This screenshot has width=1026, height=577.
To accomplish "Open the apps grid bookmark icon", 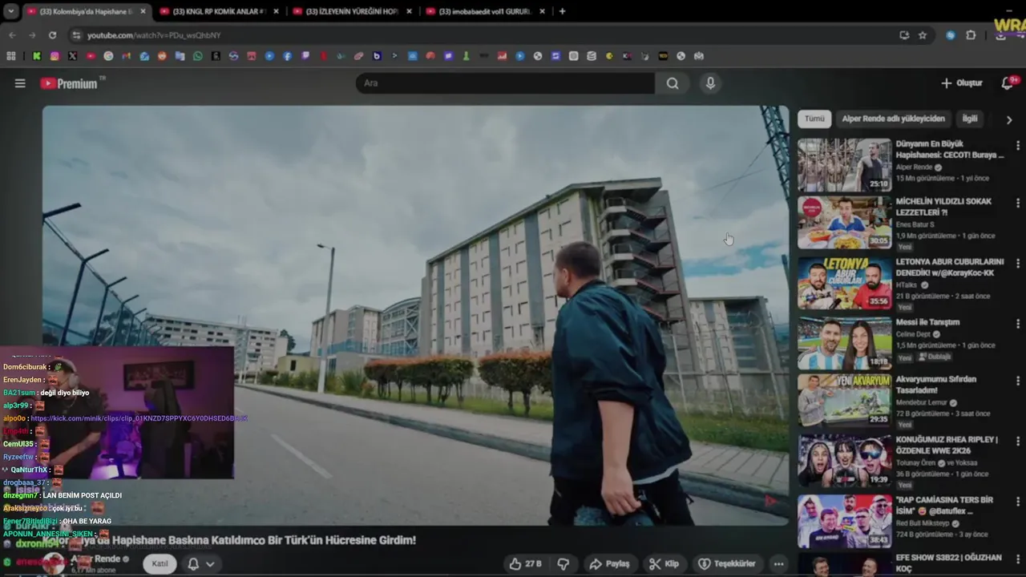I will (11, 56).
